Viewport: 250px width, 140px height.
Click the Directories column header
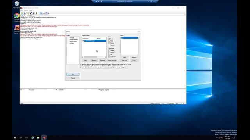[89, 38]
